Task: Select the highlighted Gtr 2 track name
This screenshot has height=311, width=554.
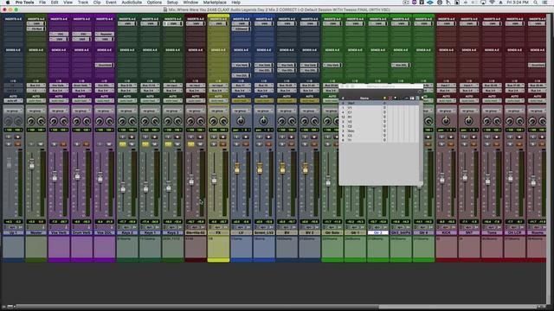Action: 377,233
